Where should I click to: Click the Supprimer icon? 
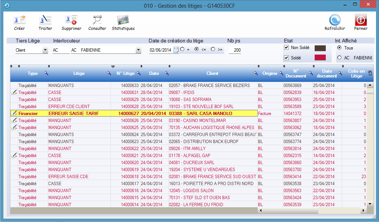click(x=71, y=20)
